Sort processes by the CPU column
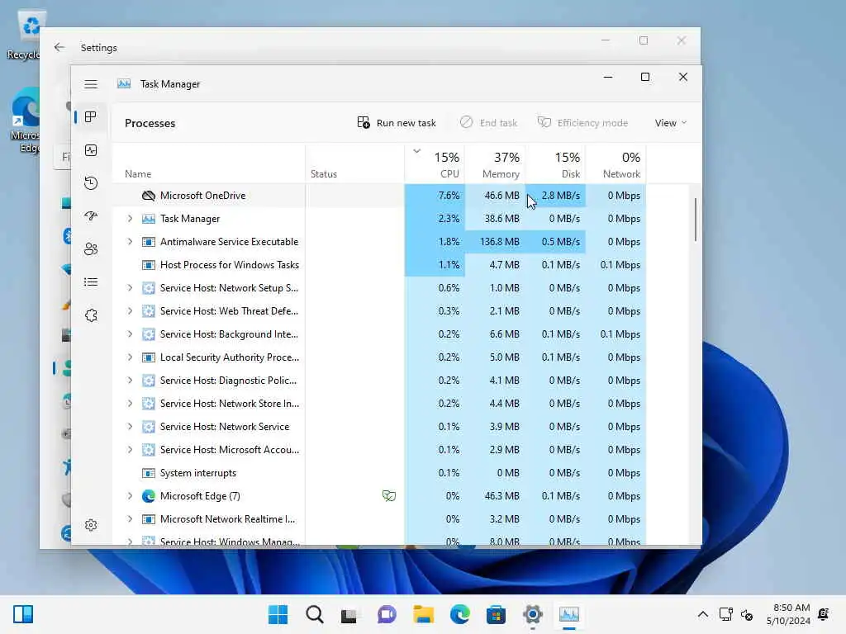The image size is (846, 634). click(435, 164)
